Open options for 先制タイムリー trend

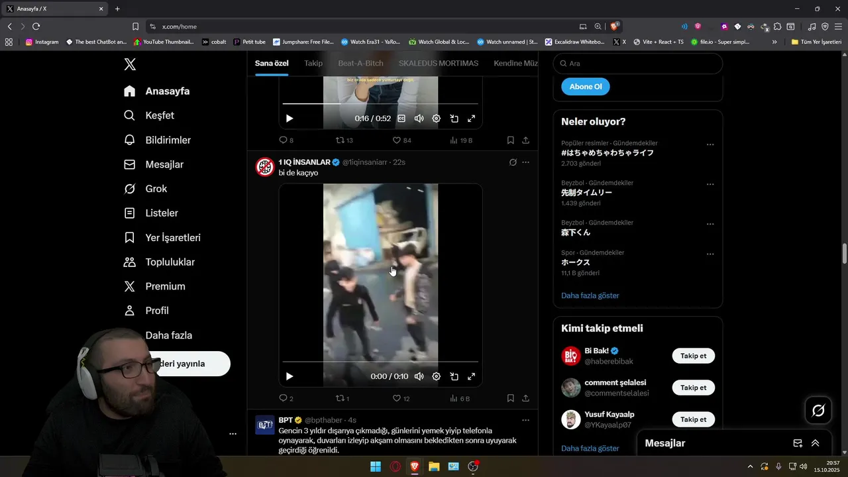coord(710,184)
